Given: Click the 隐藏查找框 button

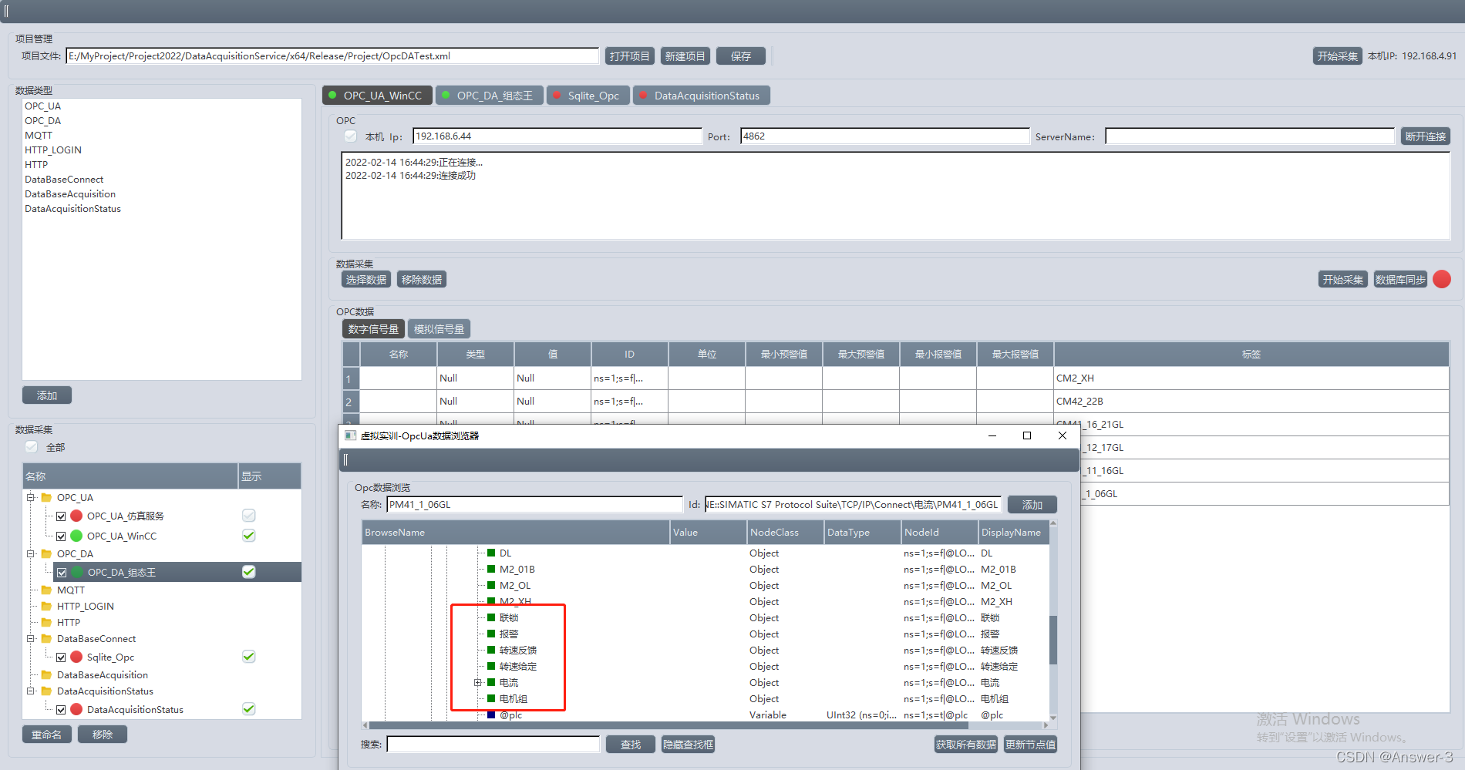Looking at the screenshot, I should coord(689,745).
